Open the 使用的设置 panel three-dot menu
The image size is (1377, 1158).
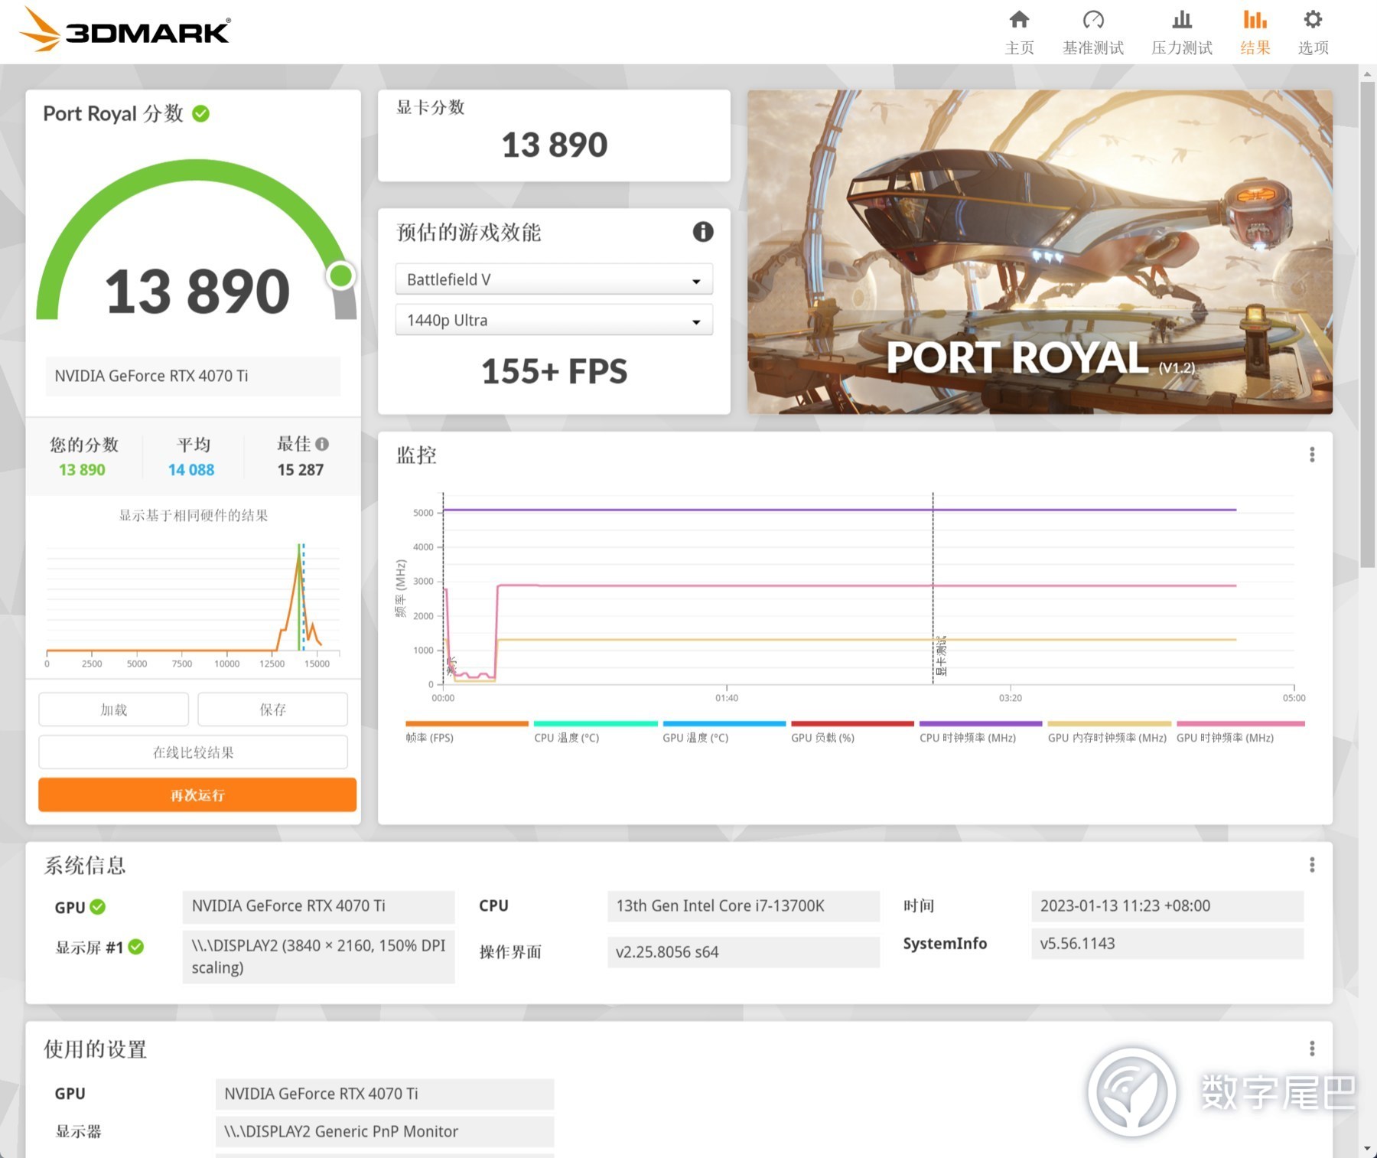(x=1312, y=1049)
